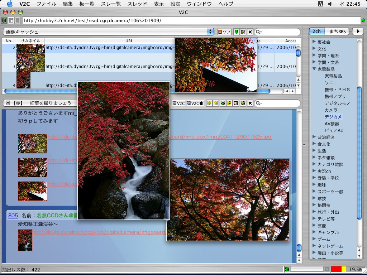Expand the 裏社会 category
Viewport: 367px width, 275px height.
(x=314, y=42)
